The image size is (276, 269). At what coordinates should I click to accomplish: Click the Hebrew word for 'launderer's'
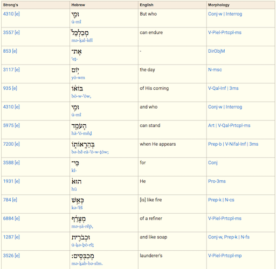click(x=83, y=256)
